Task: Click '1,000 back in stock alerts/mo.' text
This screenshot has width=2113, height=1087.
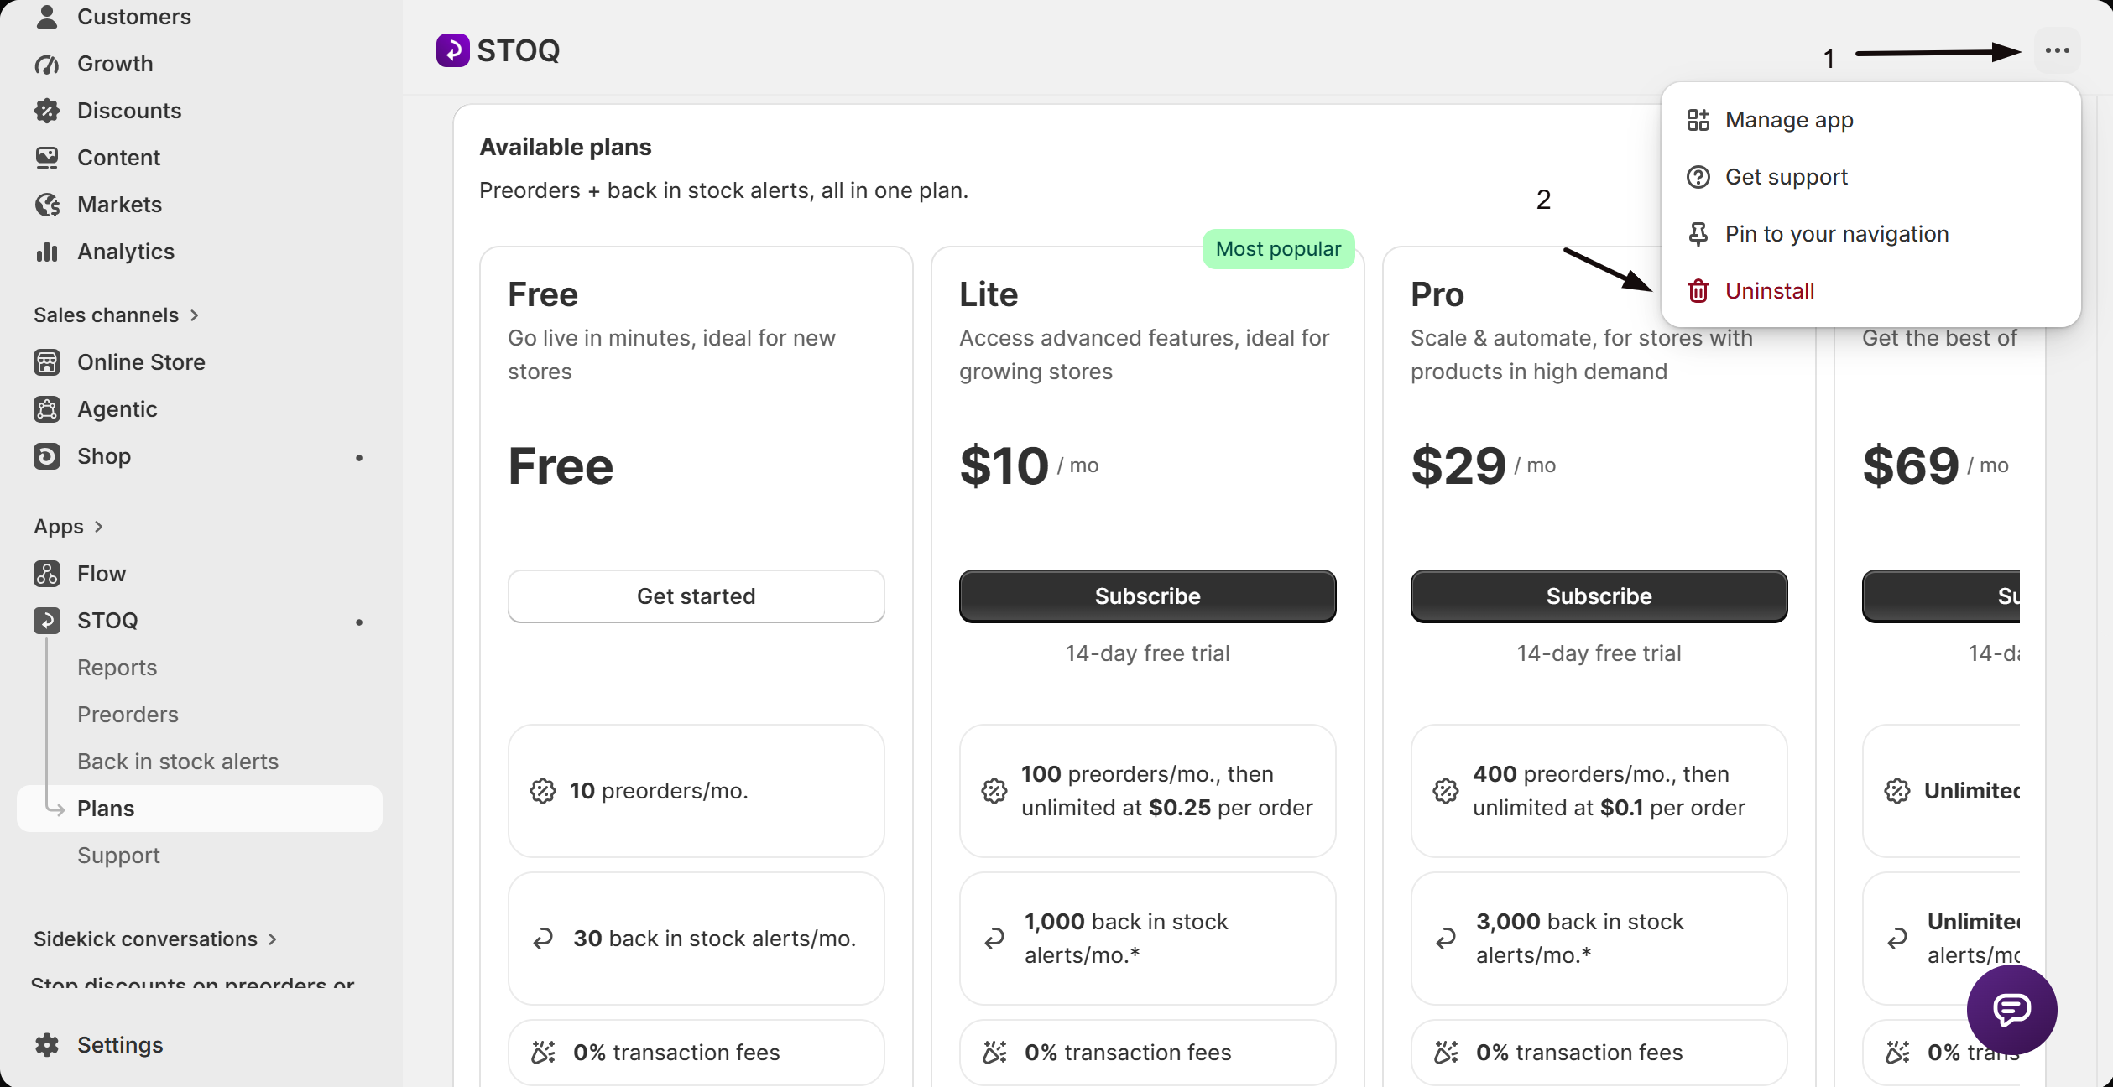Action: coord(1126,939)
